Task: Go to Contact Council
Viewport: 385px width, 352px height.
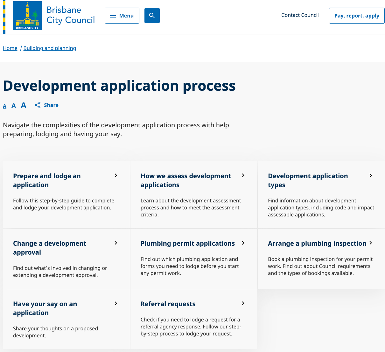Action: [300, 15]
